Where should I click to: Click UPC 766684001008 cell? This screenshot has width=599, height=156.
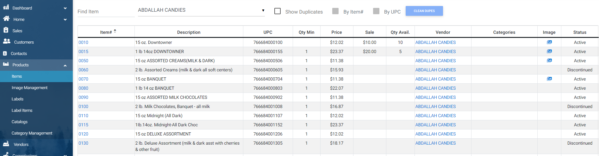tap(268, 106)
